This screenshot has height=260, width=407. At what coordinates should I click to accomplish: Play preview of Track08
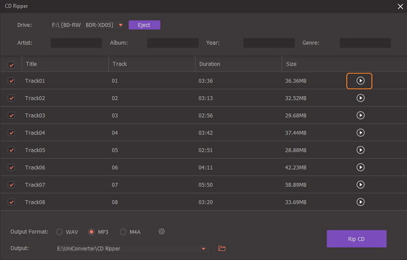pos(360,202)
